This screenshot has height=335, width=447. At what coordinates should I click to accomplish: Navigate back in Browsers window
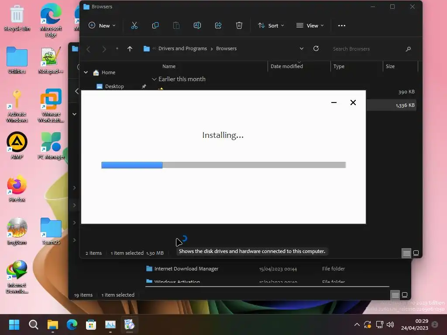[89, 49]
